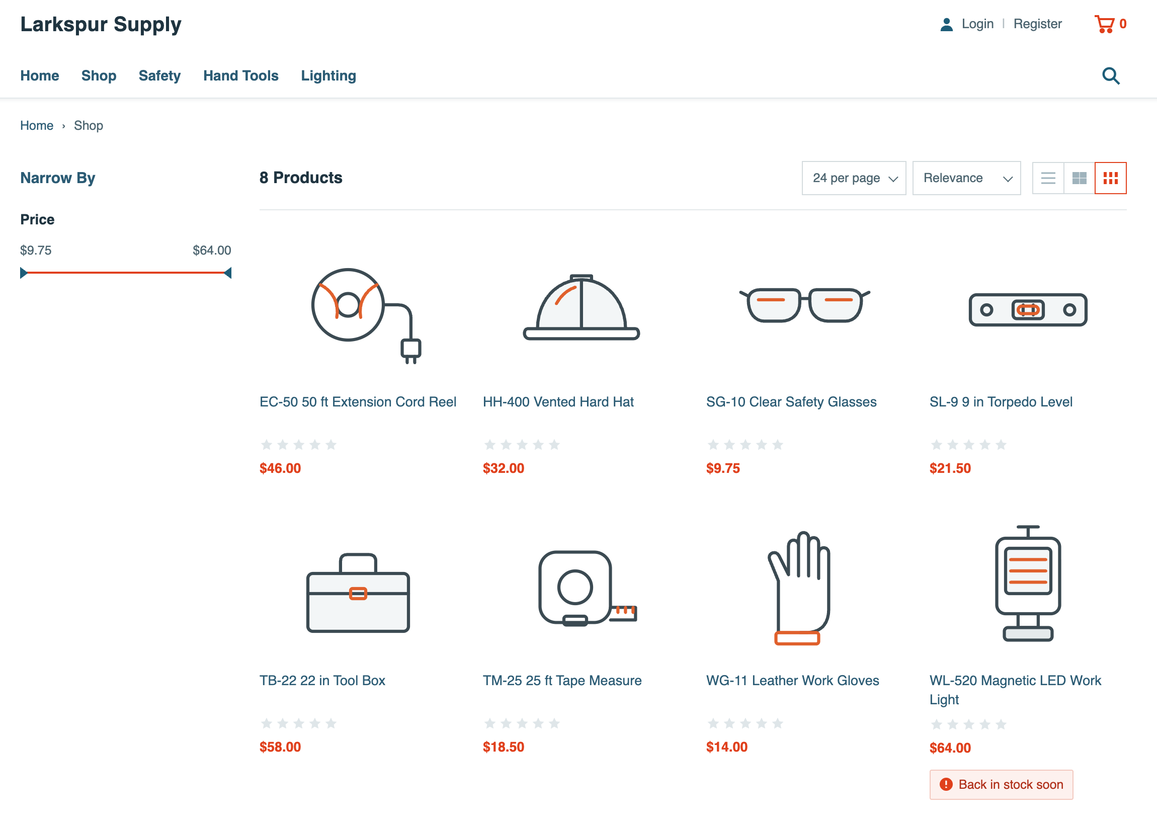Switch to large grid view layout
The width and height of the screenshot is (1157, 825).
[x=1080, y=178]
